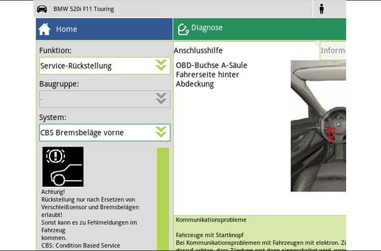
Task: Expand the Funktion dropdown via green chevron
Action: click(x=162, y=65)
